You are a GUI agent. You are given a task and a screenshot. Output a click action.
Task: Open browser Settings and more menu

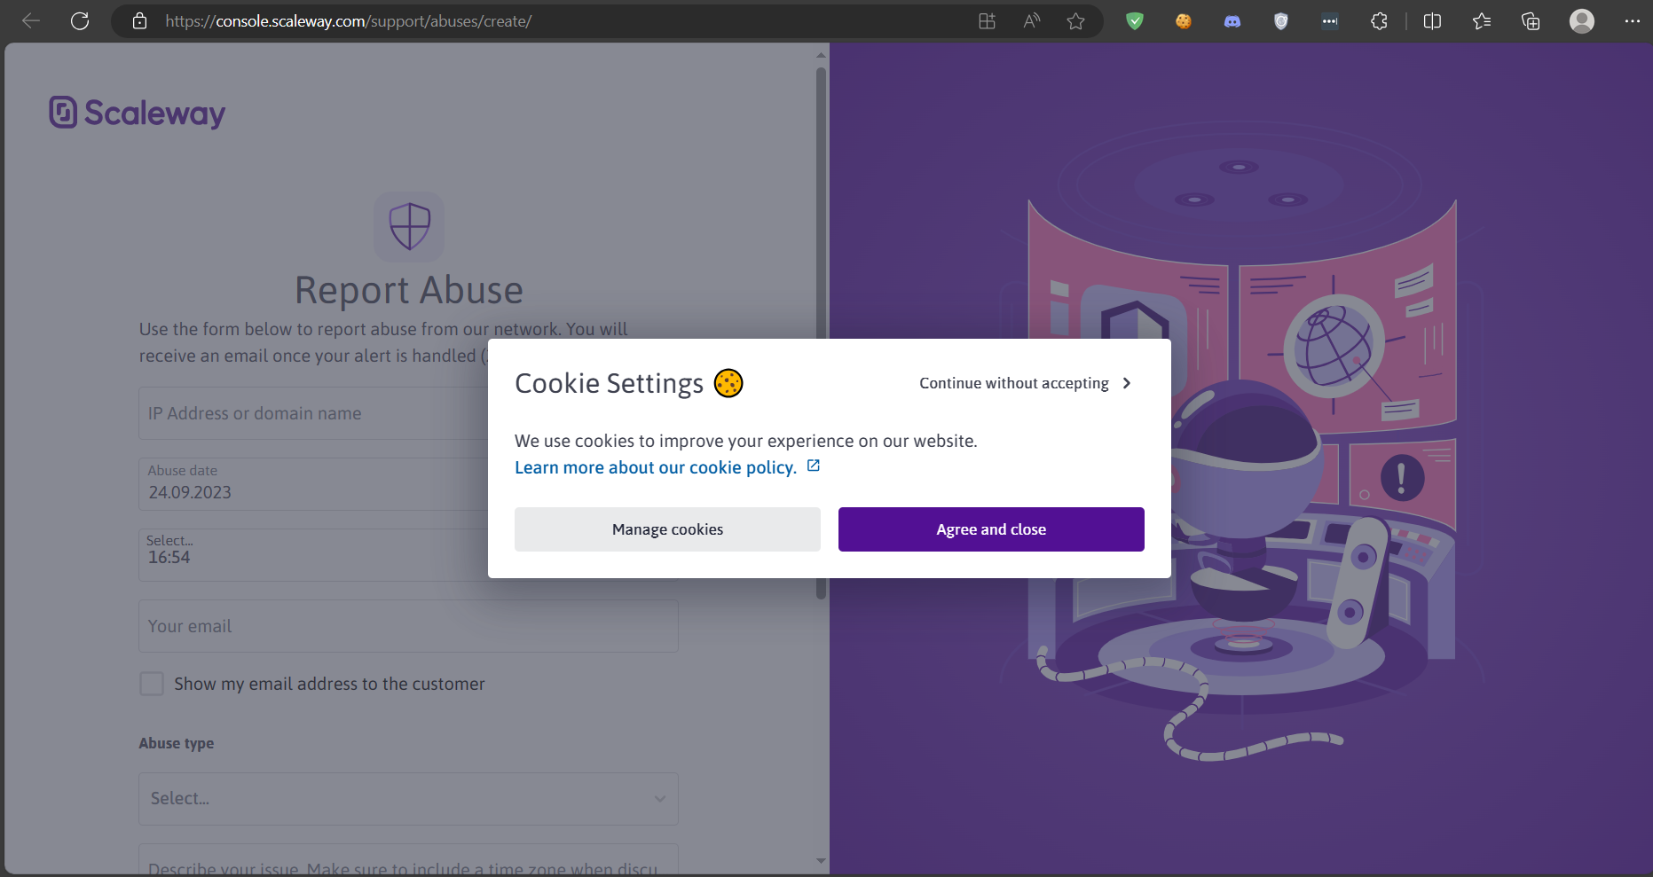click(1633, 20)
